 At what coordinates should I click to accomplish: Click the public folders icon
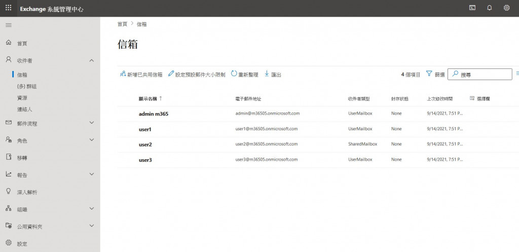pos(9,226)
